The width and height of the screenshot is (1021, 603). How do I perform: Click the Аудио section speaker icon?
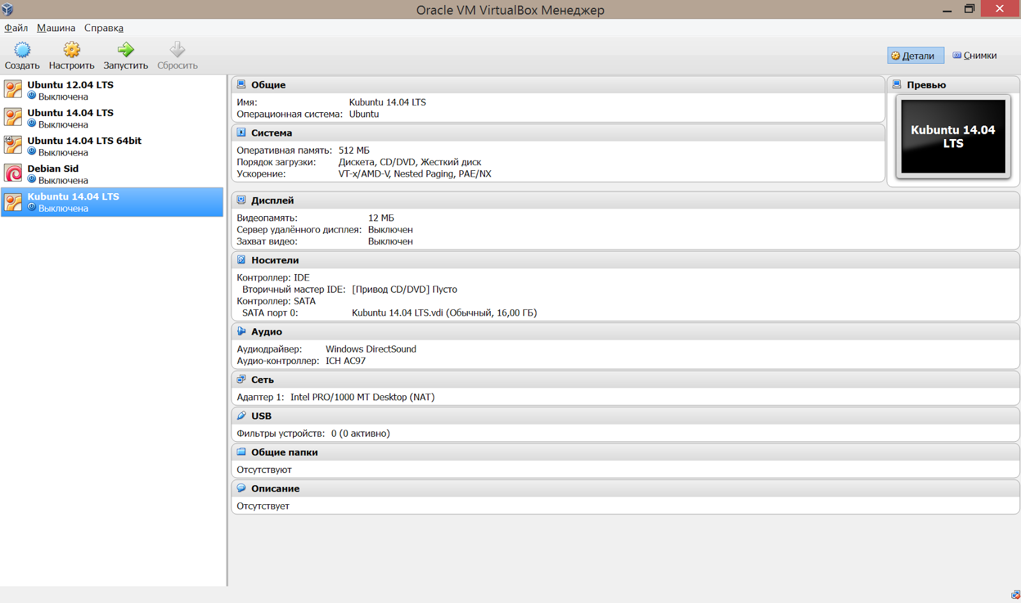[241, 331]
